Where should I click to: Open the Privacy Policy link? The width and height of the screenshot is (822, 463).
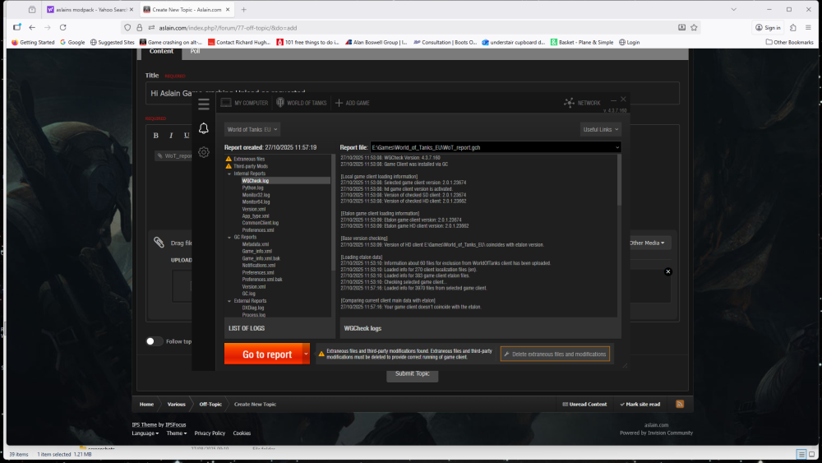pyautogui.click(x=210, y=433)
